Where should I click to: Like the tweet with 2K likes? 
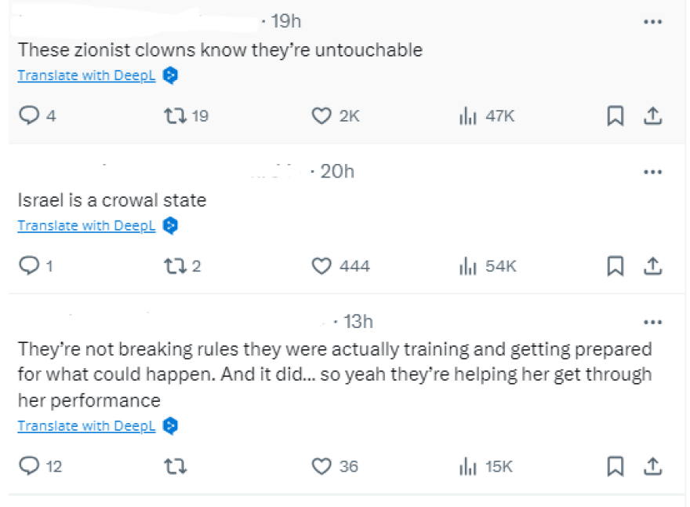tap(321, 116)
